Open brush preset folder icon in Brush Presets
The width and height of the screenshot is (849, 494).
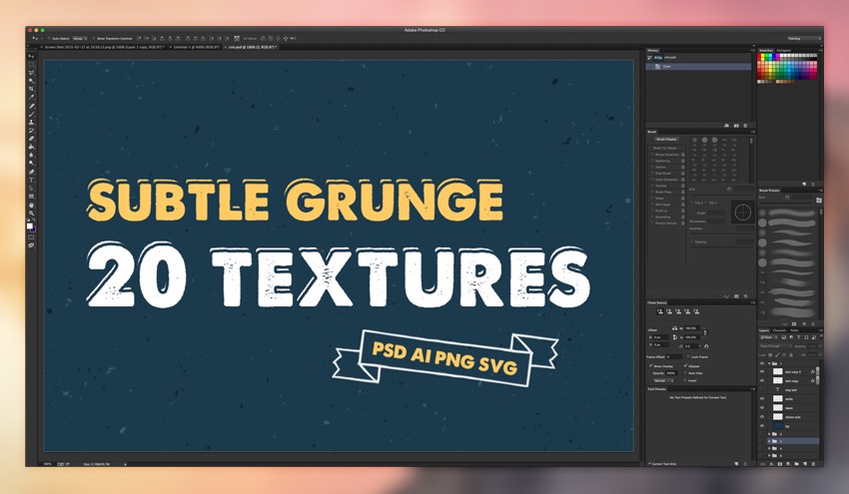coord(819,201)
